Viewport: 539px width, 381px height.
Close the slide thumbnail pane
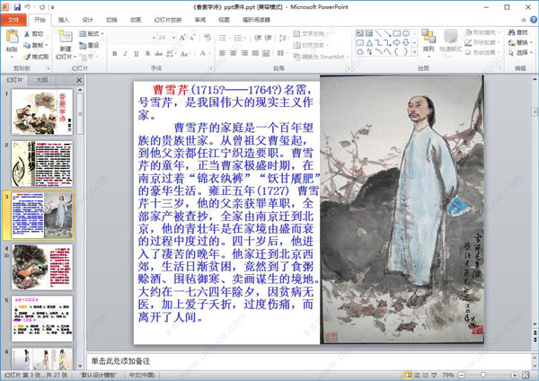(x=79, y=80)
